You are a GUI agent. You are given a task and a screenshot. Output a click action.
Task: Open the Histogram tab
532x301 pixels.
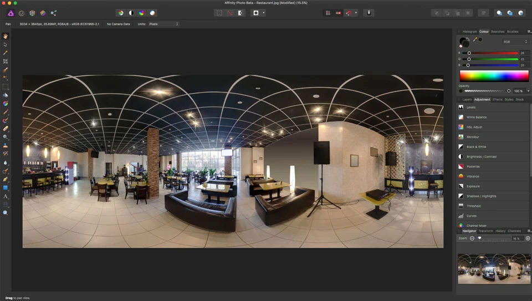tap(469, 32)
